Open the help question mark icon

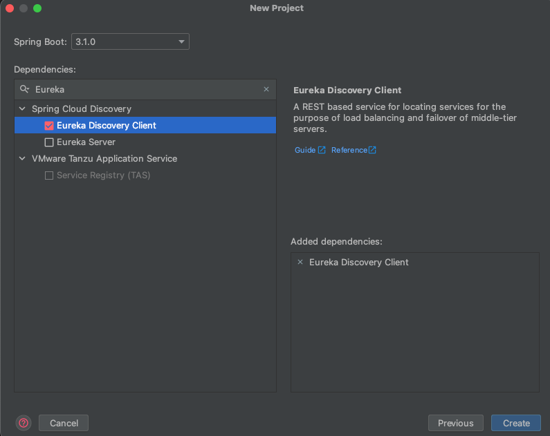coord(24,423)
